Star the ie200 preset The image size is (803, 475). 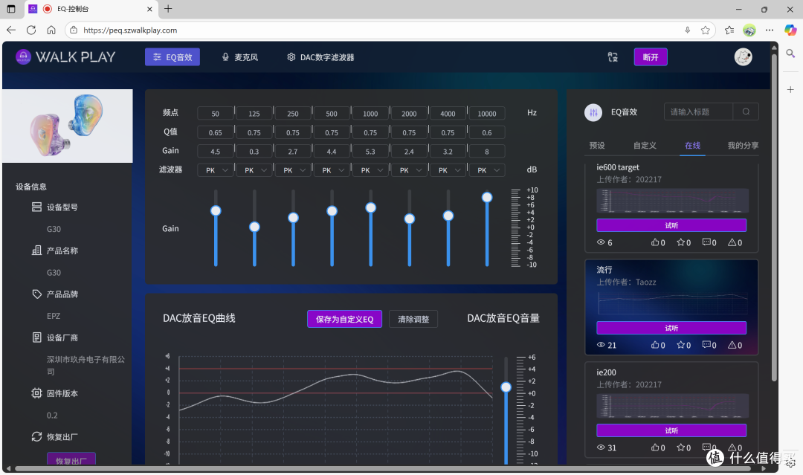click(x=680, y=447)
